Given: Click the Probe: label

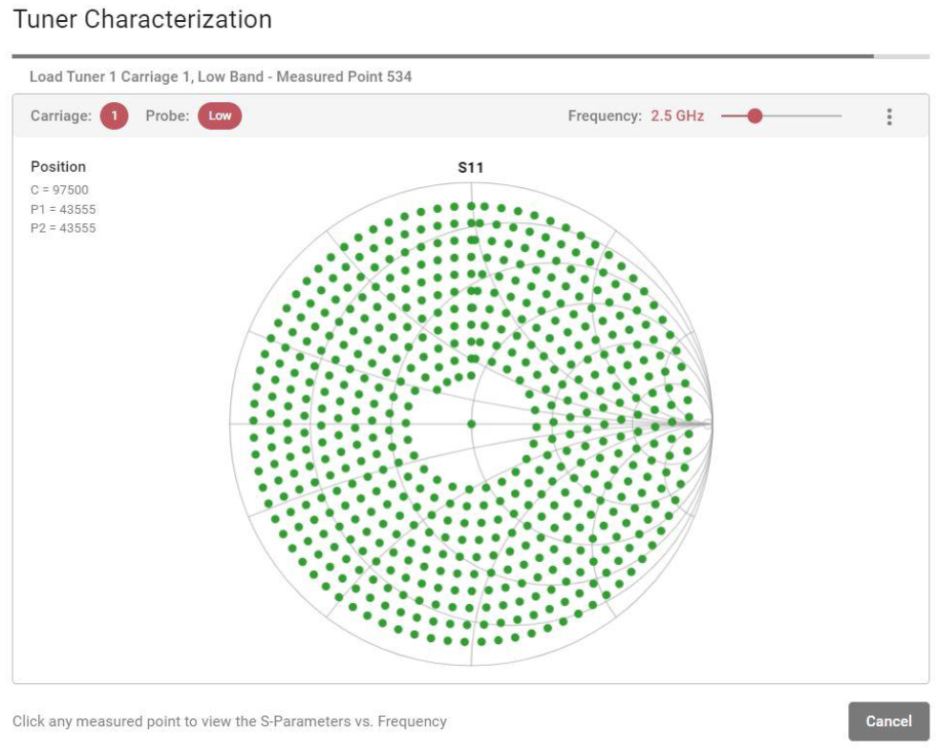Looking at the screenshot, I should pos(167,116).
